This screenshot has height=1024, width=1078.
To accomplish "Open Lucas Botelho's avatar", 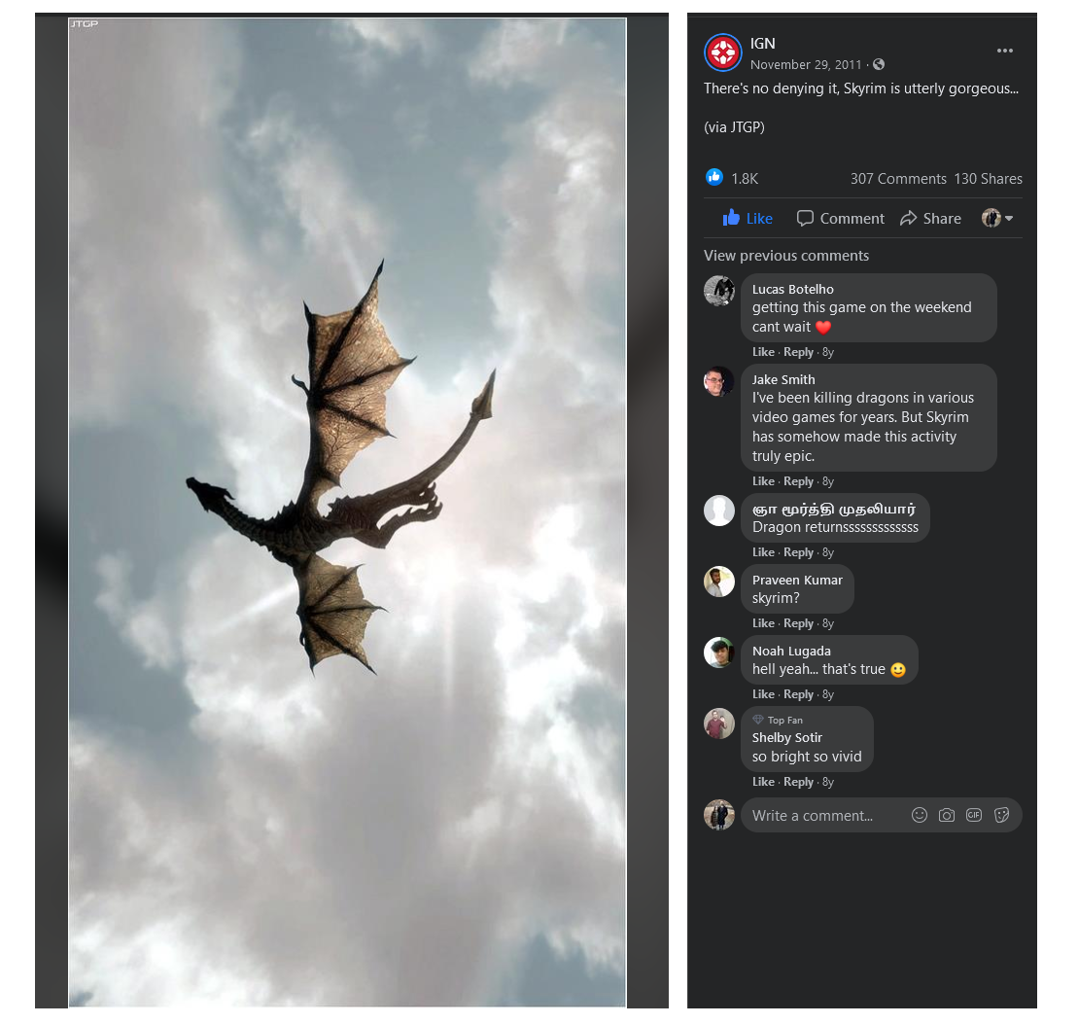I will click(719, 290).
